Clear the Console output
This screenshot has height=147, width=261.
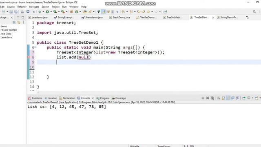(219, 98)
